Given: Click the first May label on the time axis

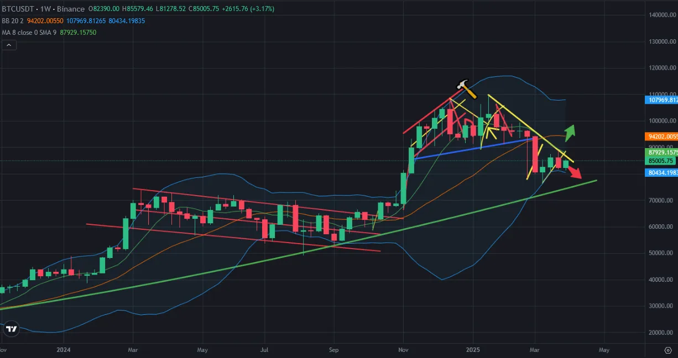Looking at the screenshot, I should (x=202, y=350).
